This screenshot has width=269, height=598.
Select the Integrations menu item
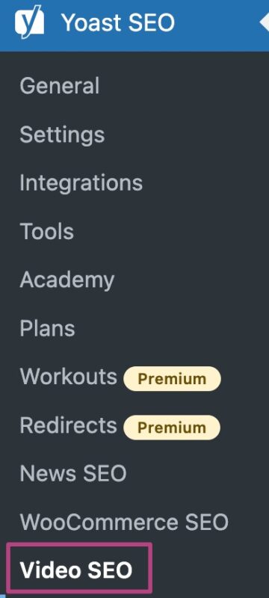81,183
